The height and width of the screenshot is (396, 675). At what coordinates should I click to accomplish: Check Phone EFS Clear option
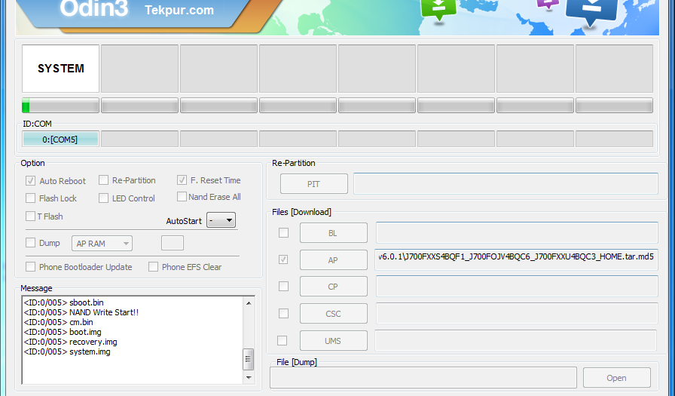pyautogui.click(x=153, y=267)
